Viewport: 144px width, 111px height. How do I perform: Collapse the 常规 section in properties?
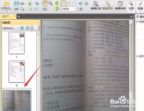[x=137, y=22]
